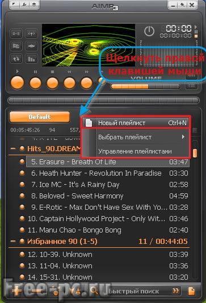Choose Управление плейлистами menu entry
Viewport: 206px width, 303px height.
pos(136,151)
